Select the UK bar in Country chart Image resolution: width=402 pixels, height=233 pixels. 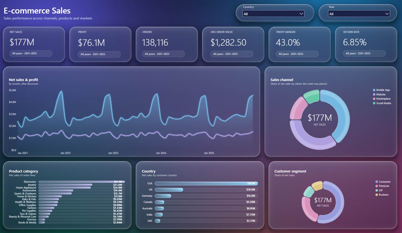[x=169, y=190]
